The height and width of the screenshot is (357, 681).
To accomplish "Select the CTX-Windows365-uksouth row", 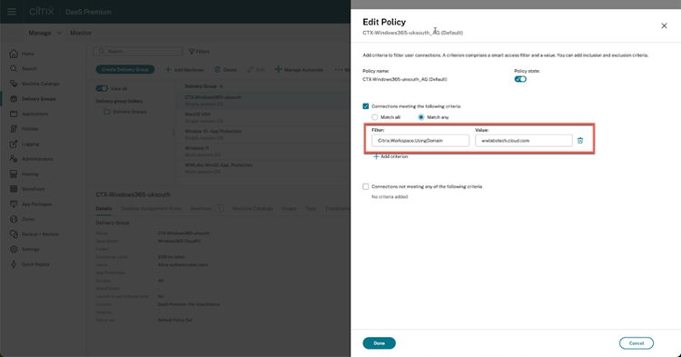I will (x=263, y=100).
